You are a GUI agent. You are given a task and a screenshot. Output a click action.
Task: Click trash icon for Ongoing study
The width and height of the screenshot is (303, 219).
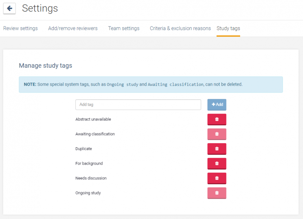pos(217,193)
